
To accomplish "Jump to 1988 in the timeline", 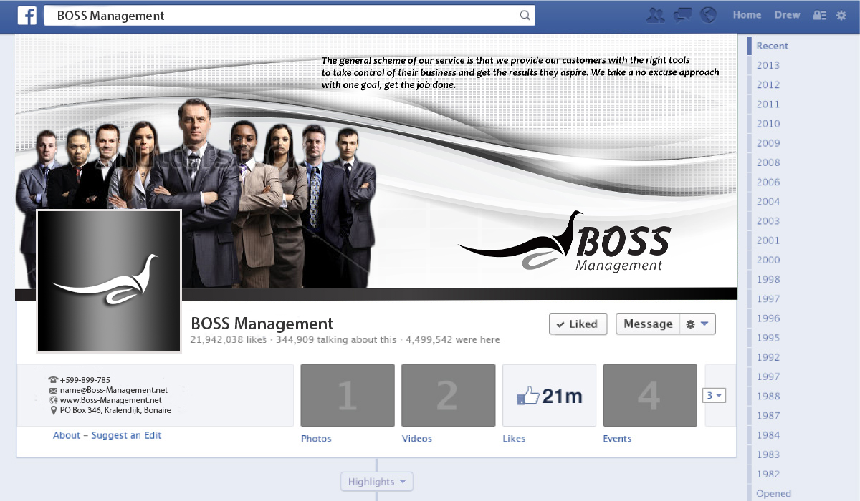I will pos(768,397).
